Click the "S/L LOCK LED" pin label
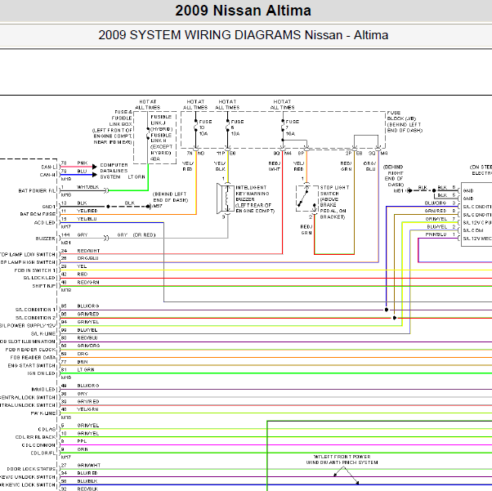The image size is (492, 491). (39, 278)
